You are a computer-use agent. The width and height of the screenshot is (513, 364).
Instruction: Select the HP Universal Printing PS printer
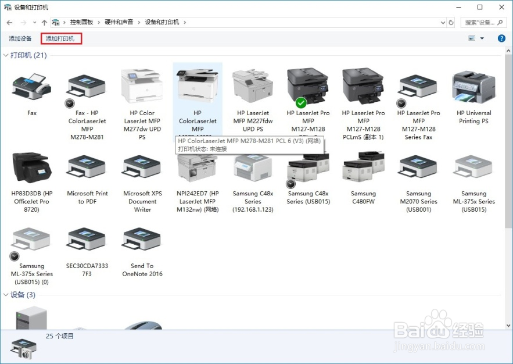473,87
